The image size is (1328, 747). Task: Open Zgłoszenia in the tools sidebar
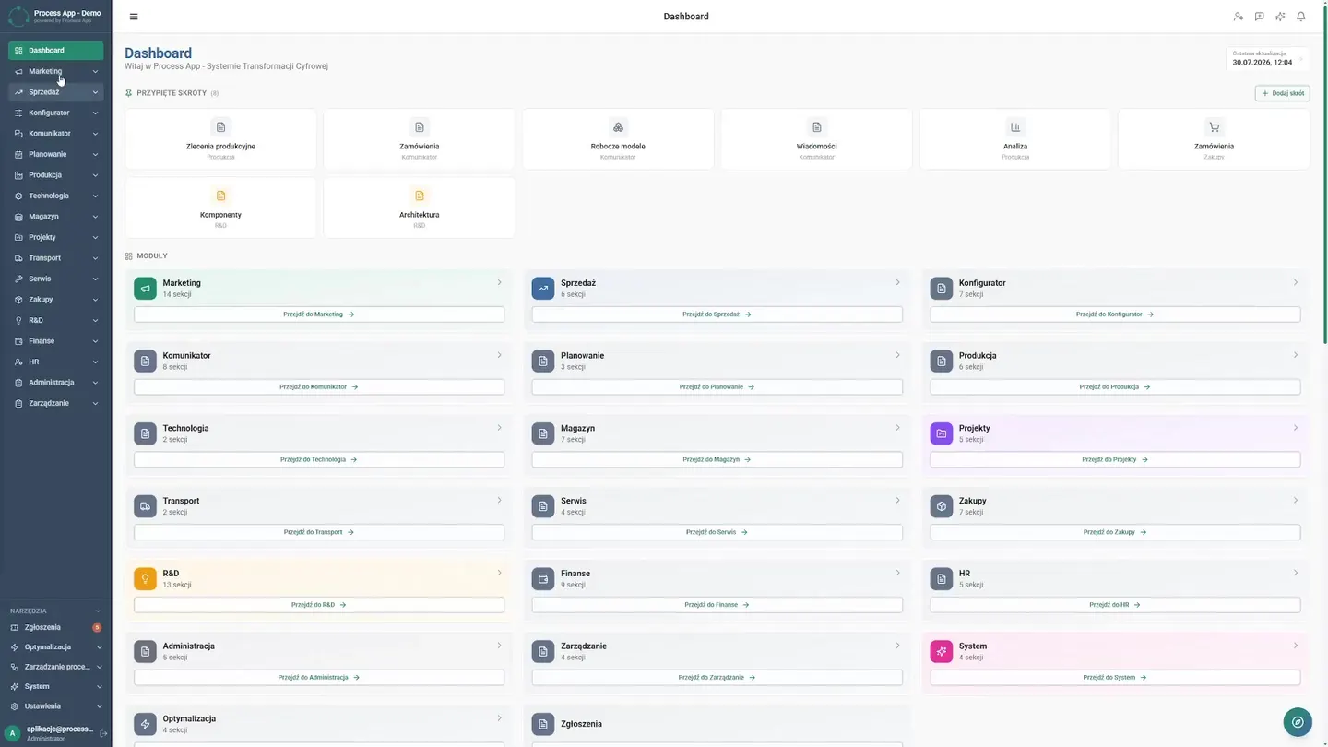(x=56, y=627)
